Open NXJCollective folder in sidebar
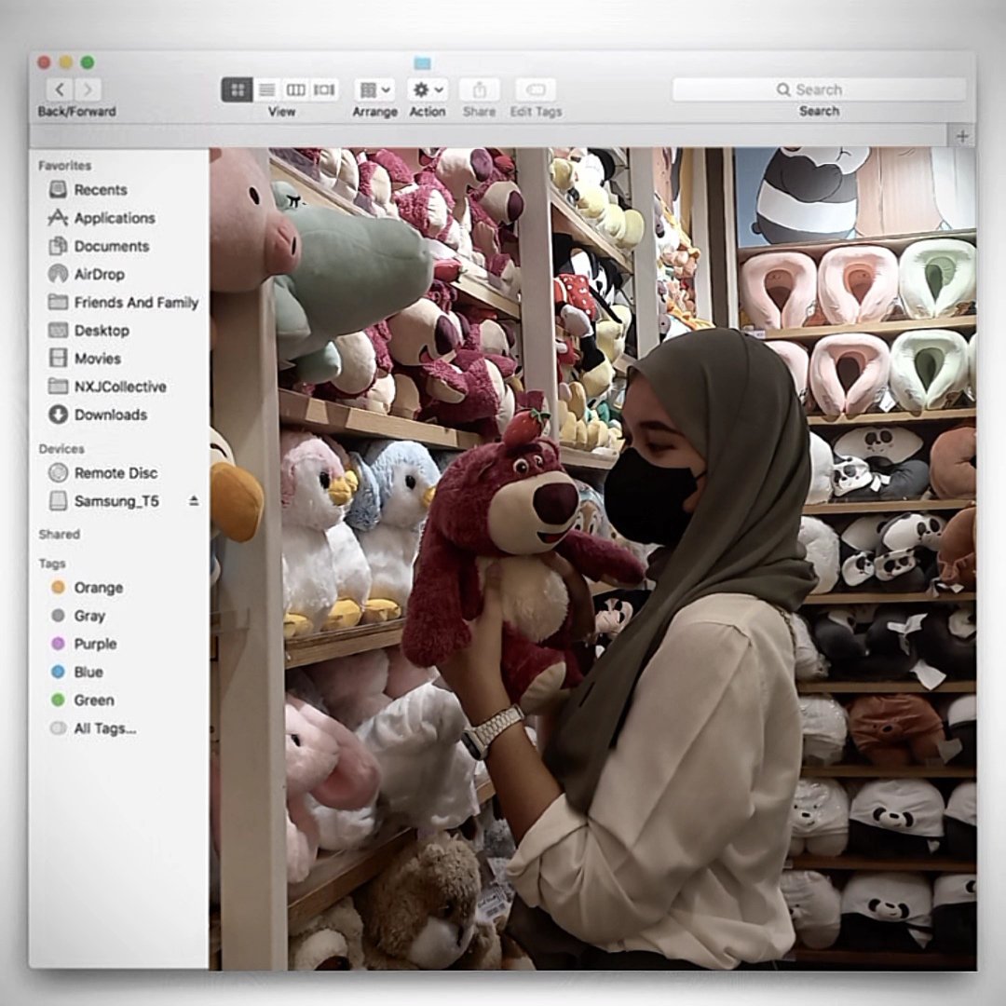This screenshot has height=1006, width=1006. (x=107, y=387)
